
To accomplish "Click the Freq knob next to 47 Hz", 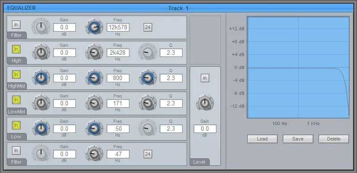I will [94, 154].
